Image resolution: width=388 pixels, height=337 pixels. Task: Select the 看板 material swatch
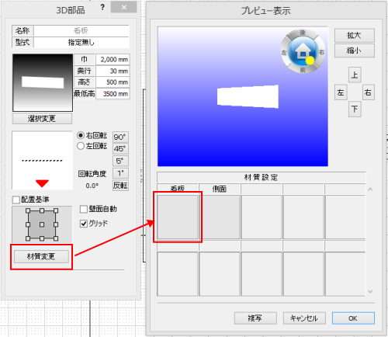tap(178, 217)
